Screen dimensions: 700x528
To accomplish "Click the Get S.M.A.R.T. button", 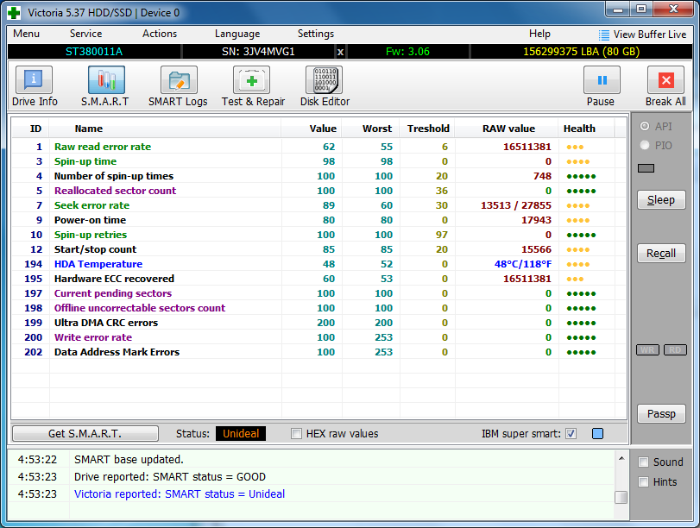I will [x=85, y=434].
